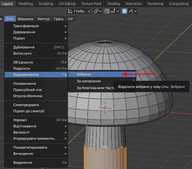Switch to the Modeling workspace tab
The height and width of the screenshot is (169, 192).
coord(26,4)
